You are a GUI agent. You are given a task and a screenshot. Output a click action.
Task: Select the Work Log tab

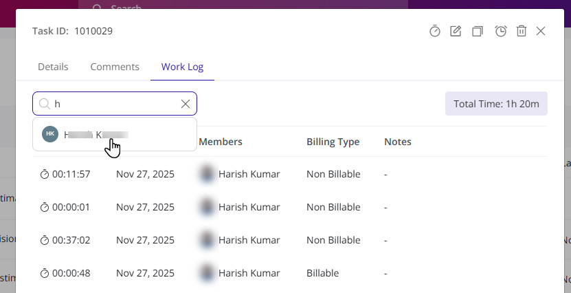(x=182, y=67)
